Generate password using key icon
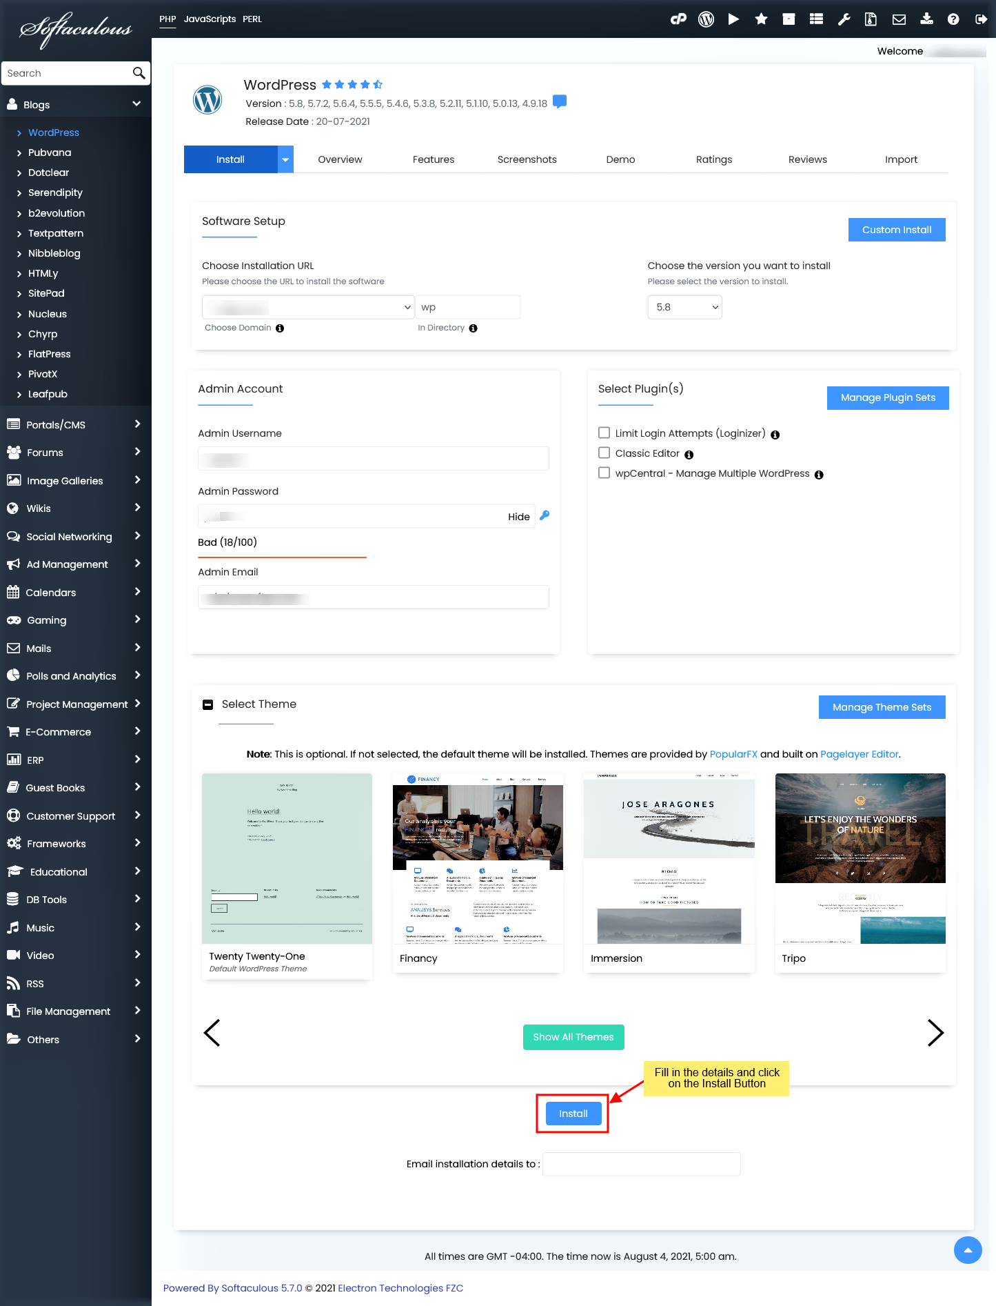Screen dimensions: 996x1306 pyautogui.click(x=545, y=515)
